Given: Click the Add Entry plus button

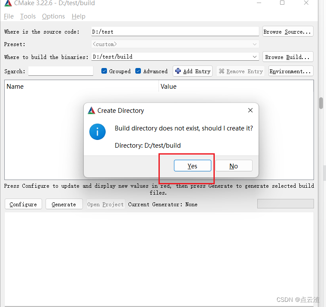Looking at the screenshot, I should click(192, 71).
